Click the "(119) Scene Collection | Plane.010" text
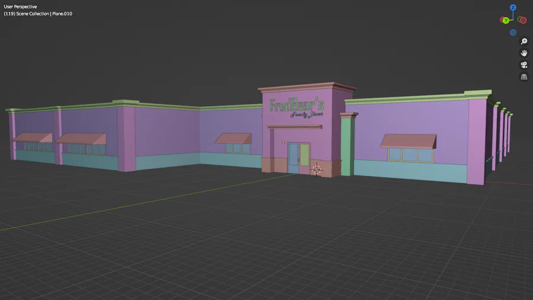The width and height of the screenshot is (533, 300). pos(38,14)
